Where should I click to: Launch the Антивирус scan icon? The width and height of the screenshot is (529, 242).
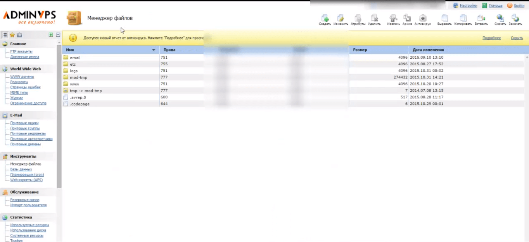click(422, 18)
